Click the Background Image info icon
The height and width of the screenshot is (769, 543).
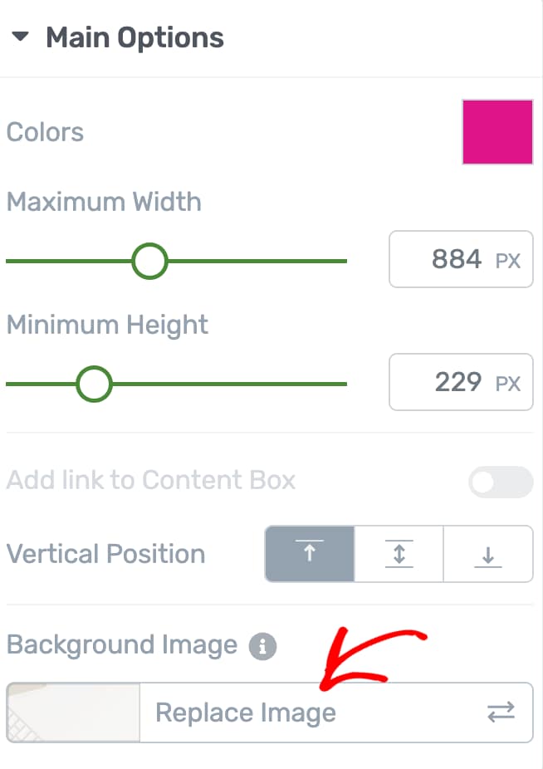tap(262, 646)
